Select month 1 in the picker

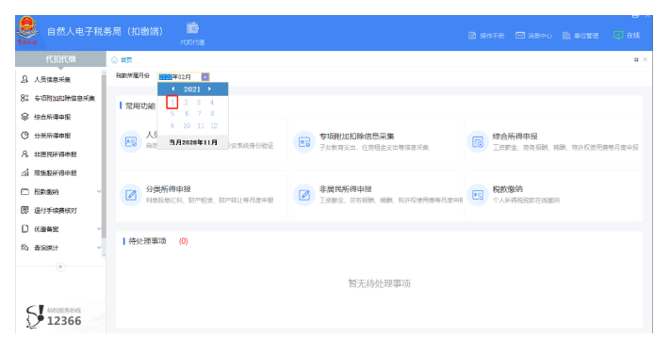(172, 103)
